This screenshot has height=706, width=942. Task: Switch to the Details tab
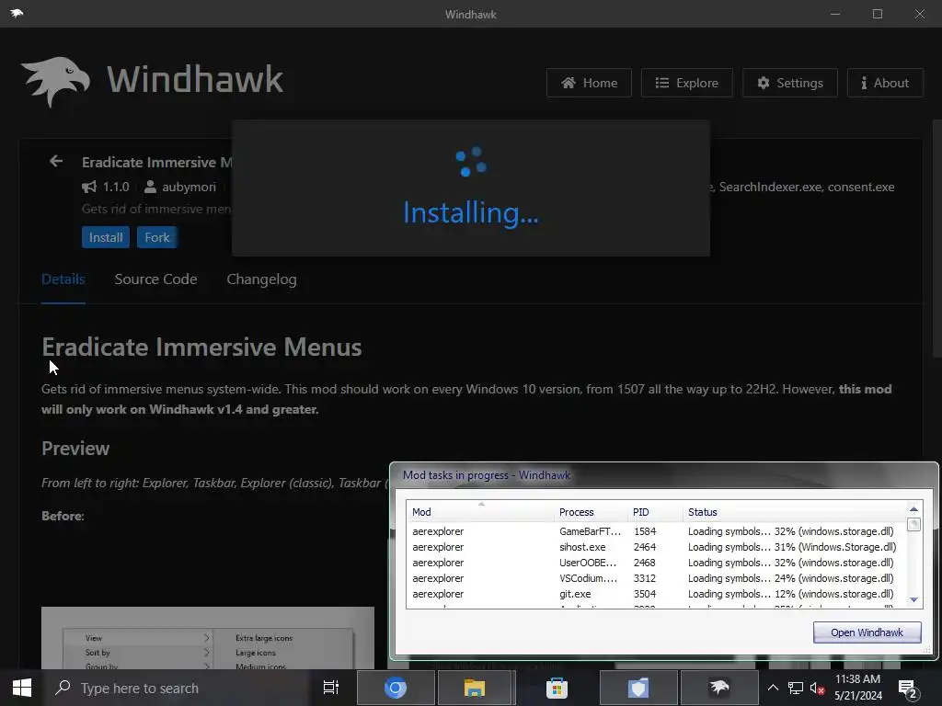click(x=63, y=279)
